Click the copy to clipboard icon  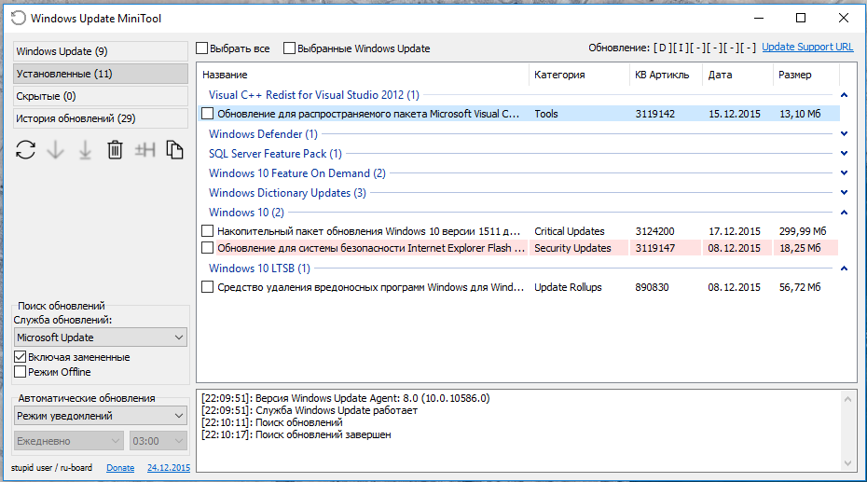pos(174,149)
